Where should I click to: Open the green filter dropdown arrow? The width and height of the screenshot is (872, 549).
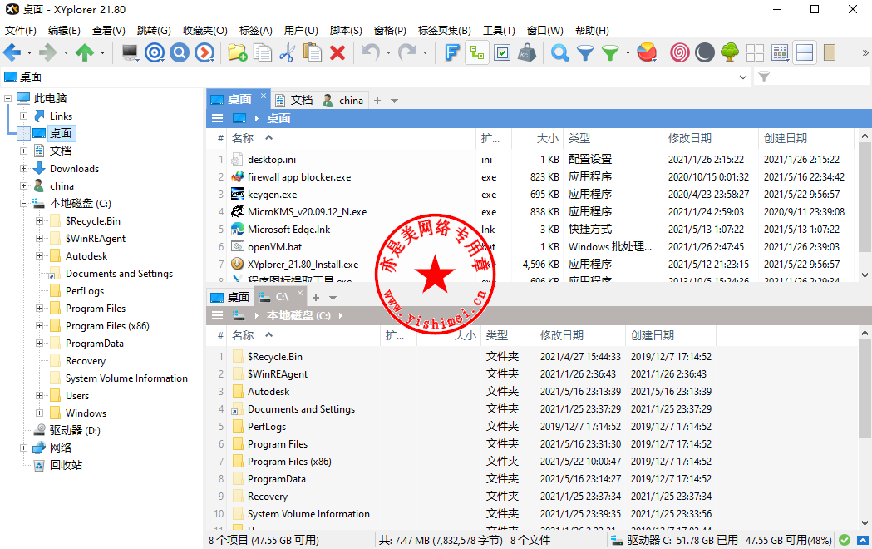pos(628,53)
